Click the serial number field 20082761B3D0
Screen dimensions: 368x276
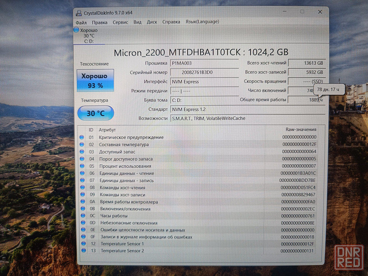coord(204,72)
